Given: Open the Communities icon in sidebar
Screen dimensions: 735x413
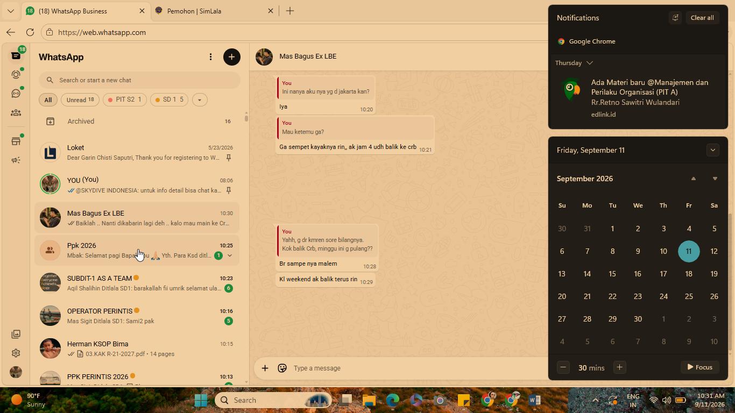Looking at the screenshot, I should tap(16, 113).
